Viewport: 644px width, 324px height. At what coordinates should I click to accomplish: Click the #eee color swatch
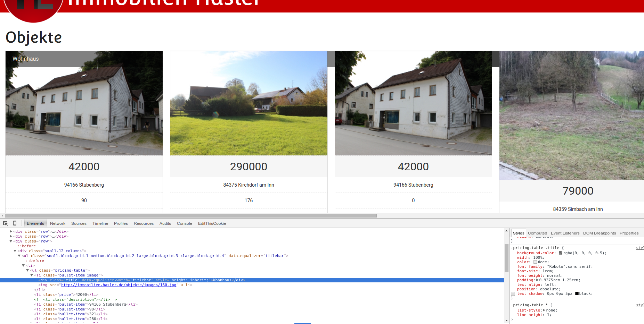(x=535, y=262)
